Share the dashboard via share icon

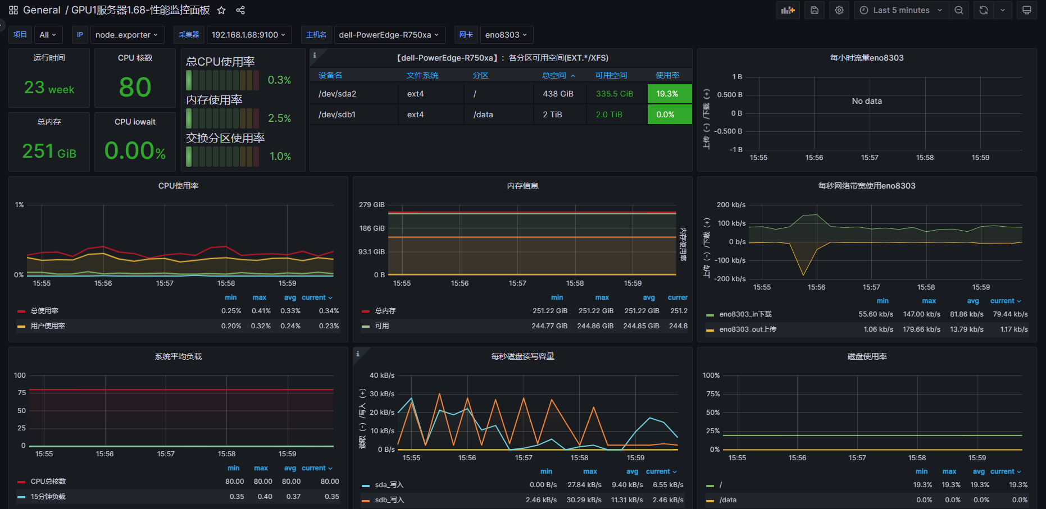(240, 10)
